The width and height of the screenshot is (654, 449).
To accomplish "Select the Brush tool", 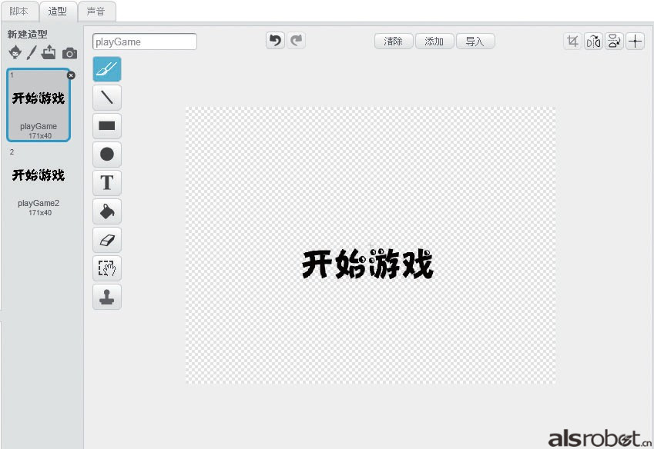I will [x=107, y=69].
